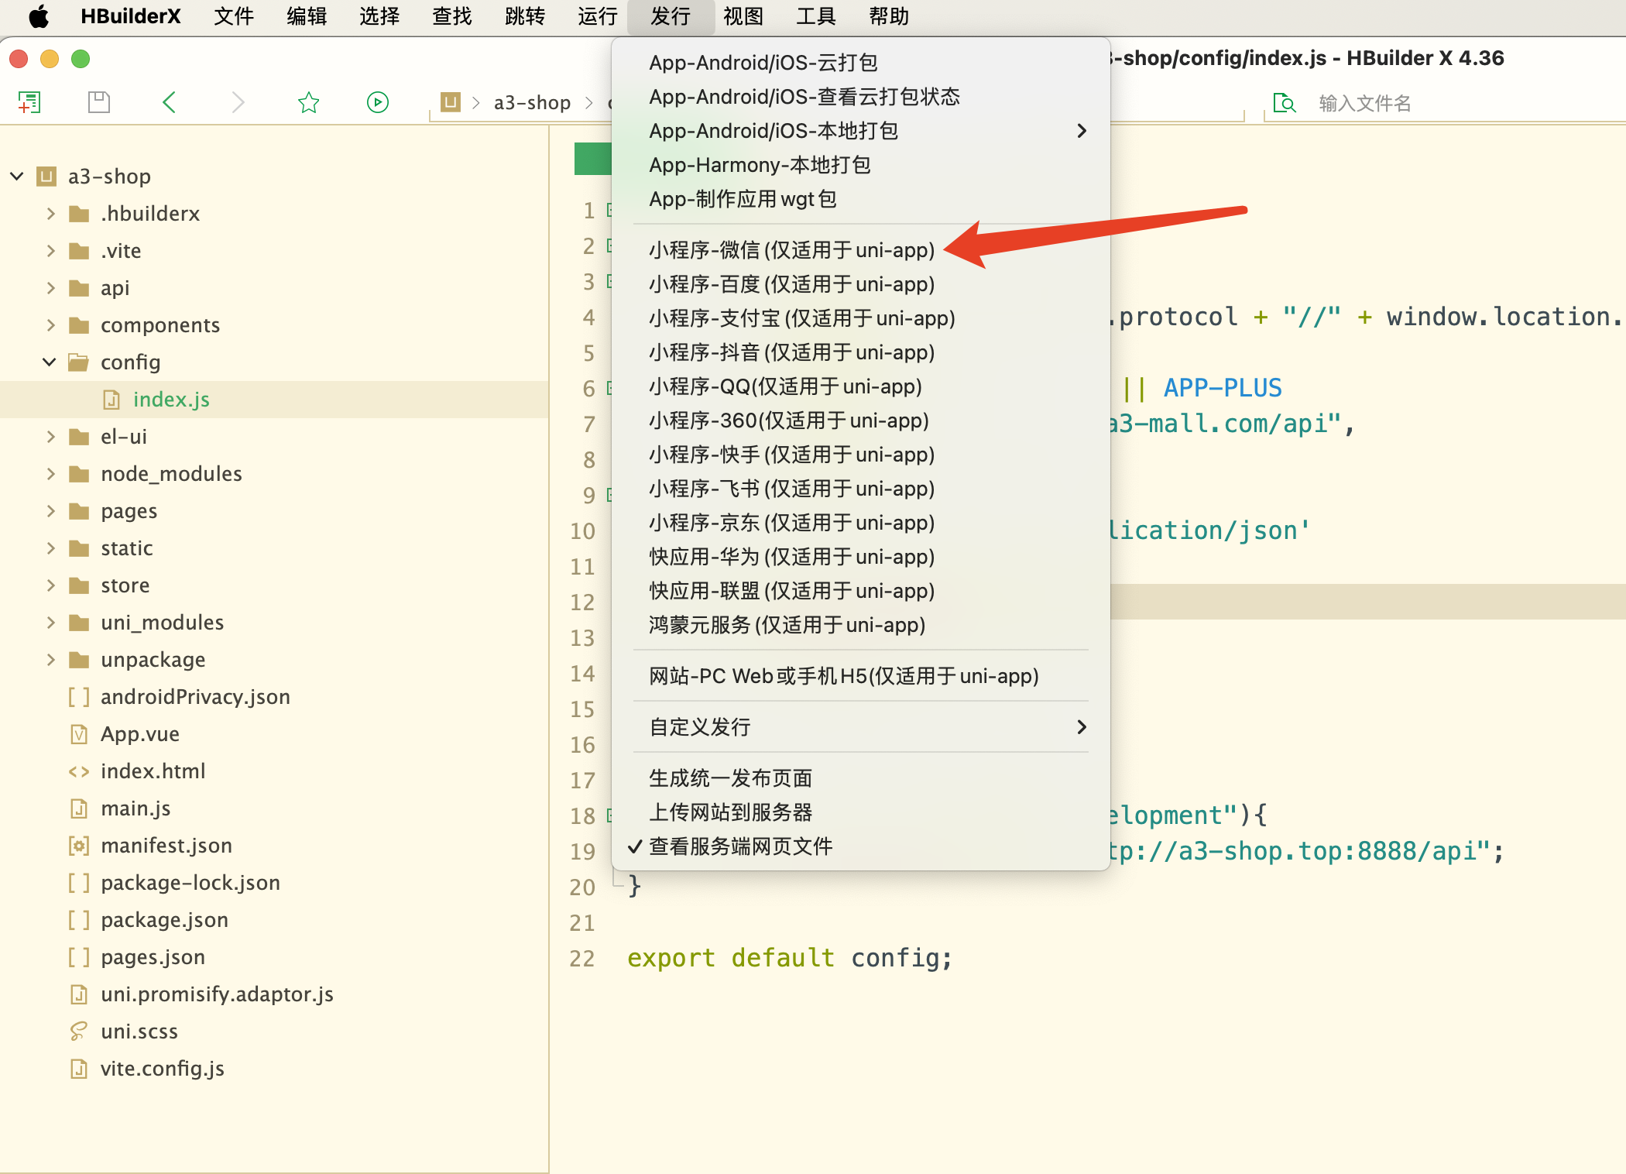Click the manifest.json file icon
The image size is (1626, 1174).
point(79,846)
